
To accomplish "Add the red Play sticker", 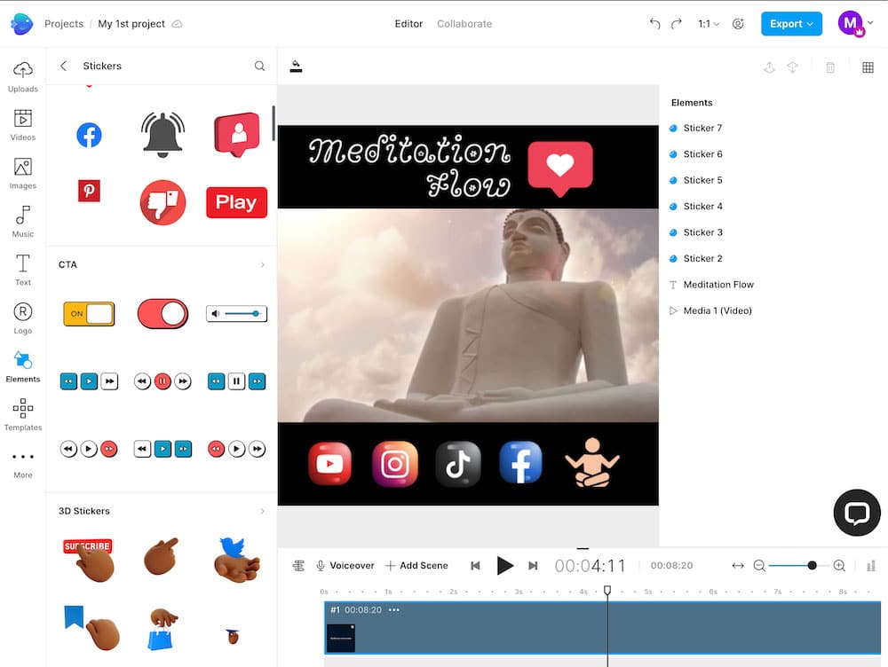I will point(237,202).
